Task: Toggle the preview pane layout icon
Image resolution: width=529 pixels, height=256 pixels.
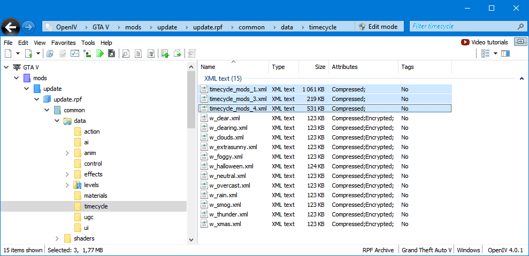Action: click(x=505, y=53)
